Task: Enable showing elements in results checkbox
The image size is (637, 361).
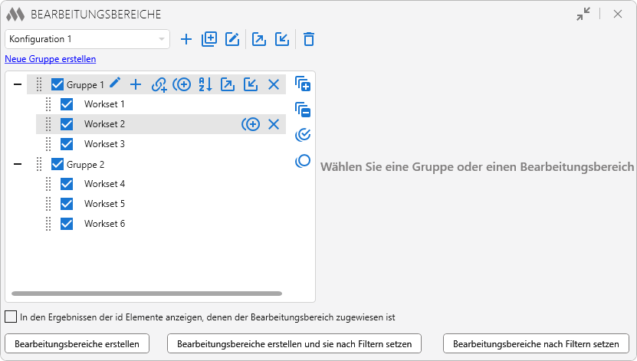Action: tap(11, 317)
